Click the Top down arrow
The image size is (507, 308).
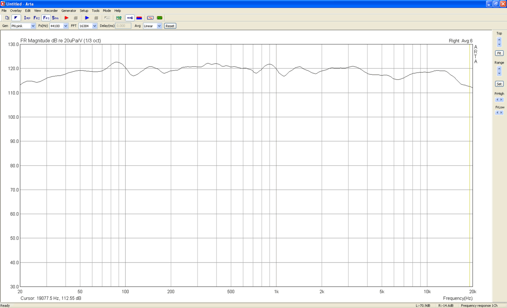point(499,44)
